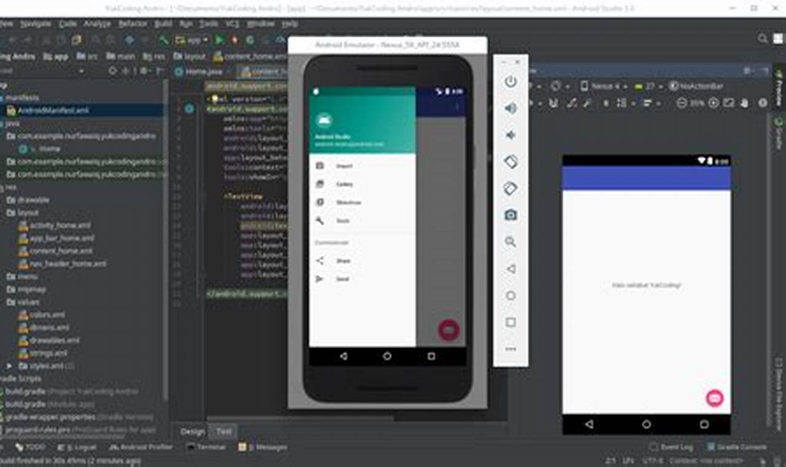The width and height of the screenshot is (786, 467).
Task: Click zoom out icon in preview toolbar
Action: [x=682, y=103]
